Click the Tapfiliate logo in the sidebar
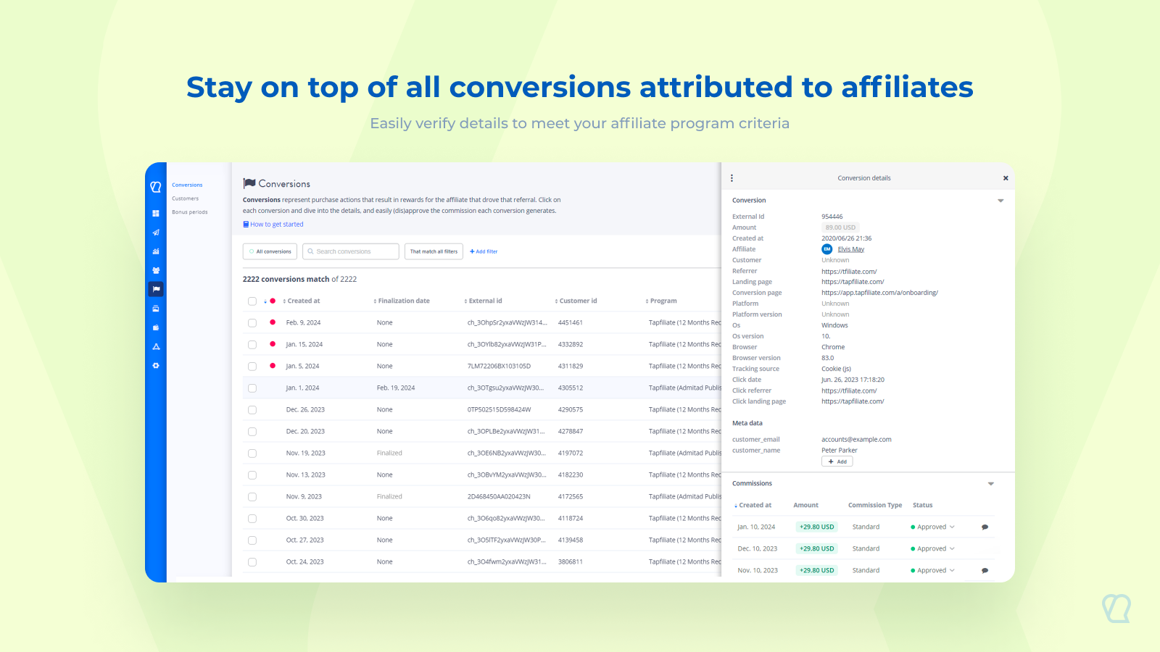The width and height of the screenshot is (1160, 652). [156, 187]
